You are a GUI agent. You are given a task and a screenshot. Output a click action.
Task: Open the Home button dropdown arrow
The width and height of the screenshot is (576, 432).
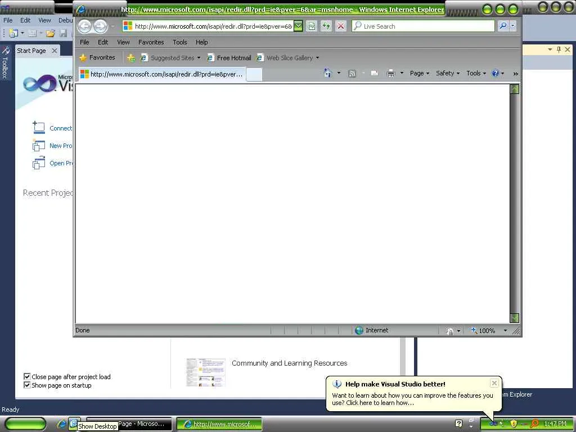[x=339, y=73]
